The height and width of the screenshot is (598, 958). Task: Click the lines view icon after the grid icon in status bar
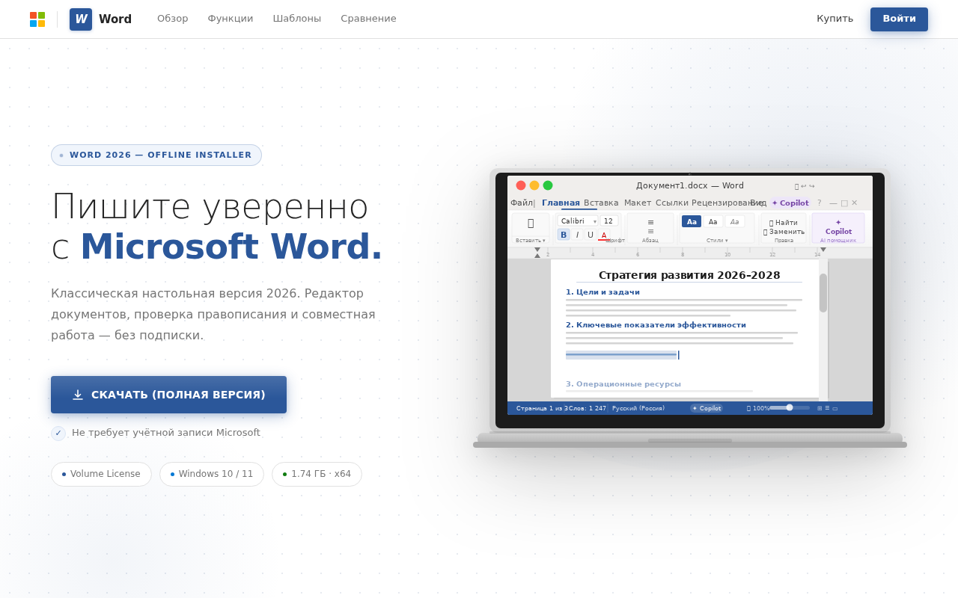(827, 408)
